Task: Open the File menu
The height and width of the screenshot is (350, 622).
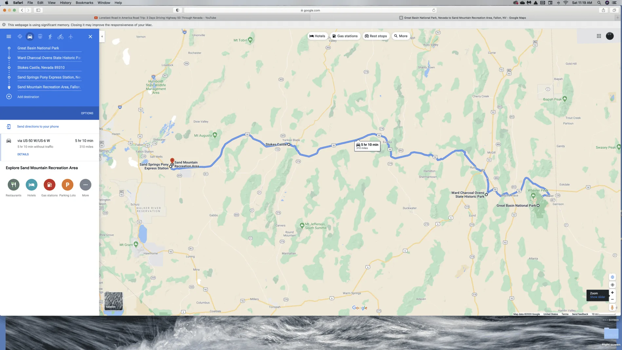Action: point(30,3)
